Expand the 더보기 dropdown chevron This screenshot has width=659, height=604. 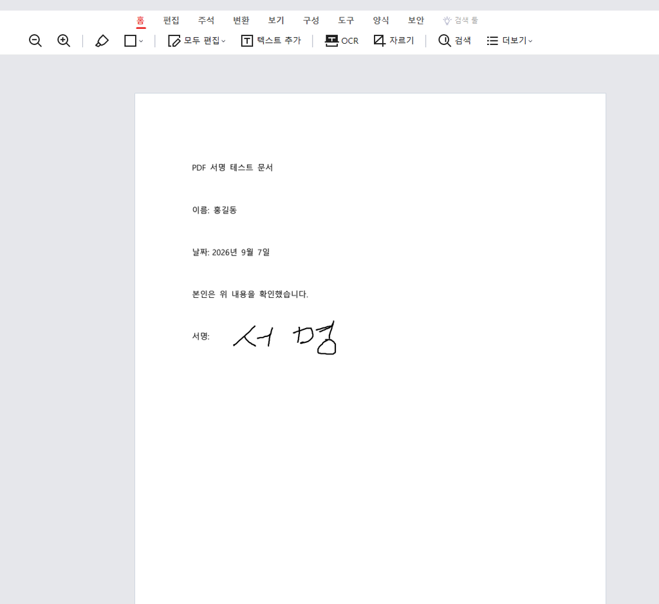point(530,41)
